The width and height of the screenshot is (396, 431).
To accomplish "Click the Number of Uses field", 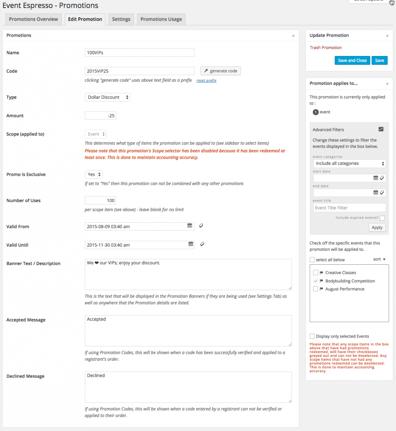I will [x=101, y=201].
